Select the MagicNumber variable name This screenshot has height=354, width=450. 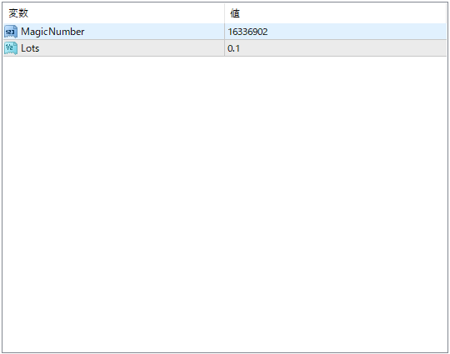(52, 32)
